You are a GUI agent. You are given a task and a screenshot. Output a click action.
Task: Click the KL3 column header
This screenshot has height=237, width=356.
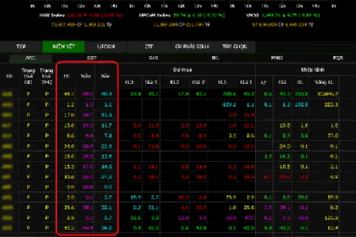click(129, 82)
